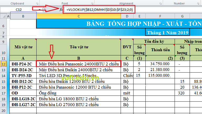Select column B header
The width and height of the screenshot is (202, 114).
coord(23,16)
